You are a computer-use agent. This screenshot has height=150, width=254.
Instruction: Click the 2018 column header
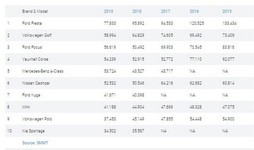pyautogui.click(x=137, y=11)
